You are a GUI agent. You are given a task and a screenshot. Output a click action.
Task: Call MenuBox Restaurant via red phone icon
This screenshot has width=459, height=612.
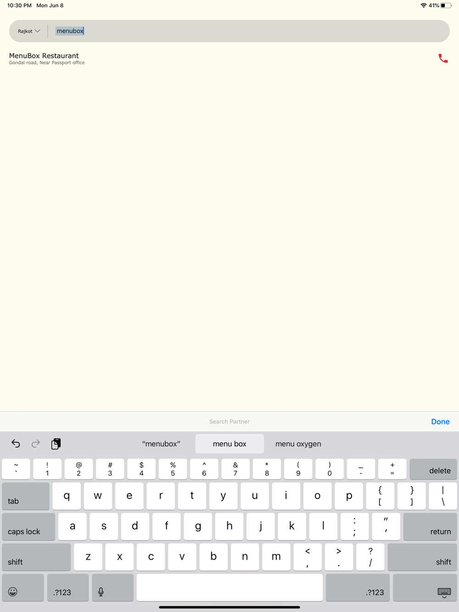click(443, 58)
